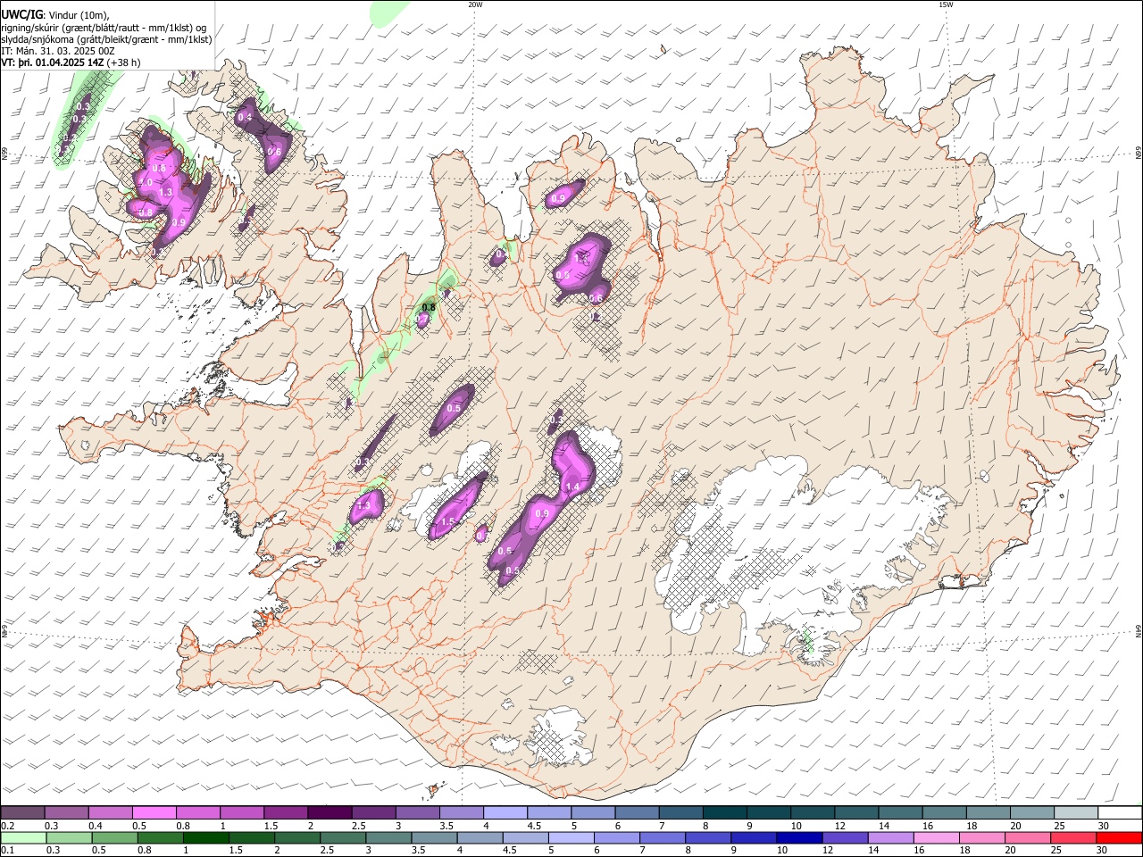Viewport: 1143px width, 857px height.
Task: Click the palest green 0.1 swatch in the lower rain legend
Action: (22, 837)
